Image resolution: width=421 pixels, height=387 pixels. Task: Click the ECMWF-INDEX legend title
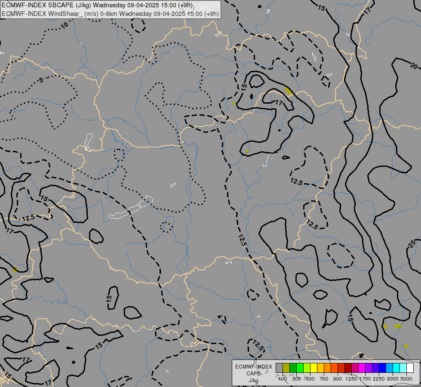[254, 367]
